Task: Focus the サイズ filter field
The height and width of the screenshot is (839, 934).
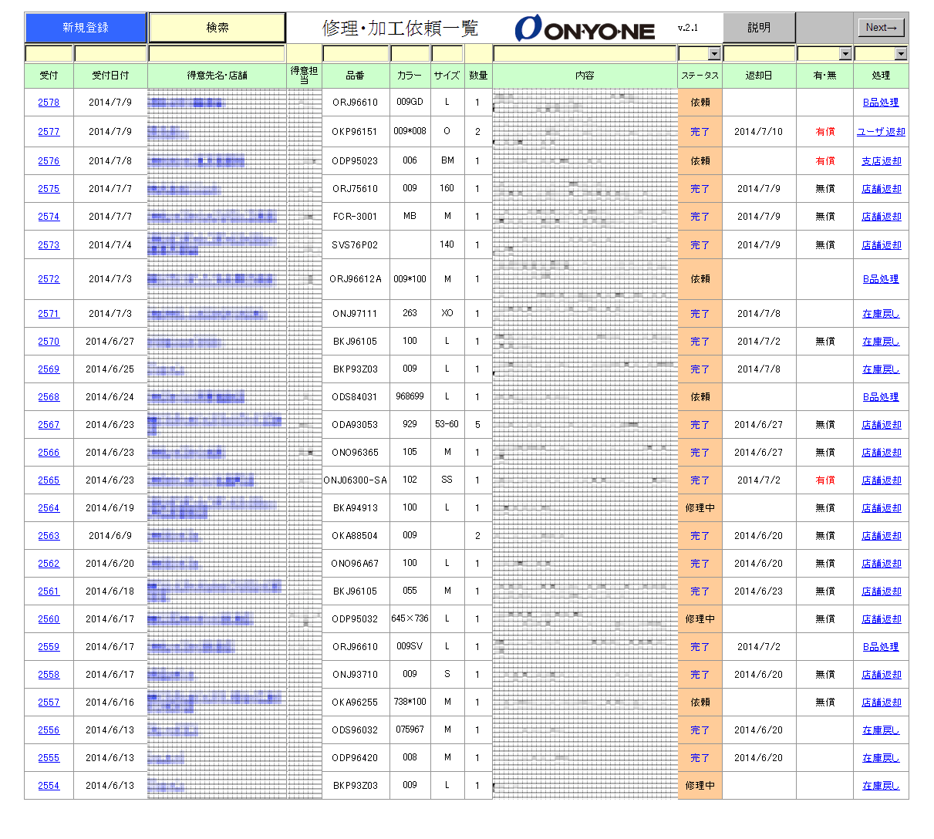Action: click(447, 54)
